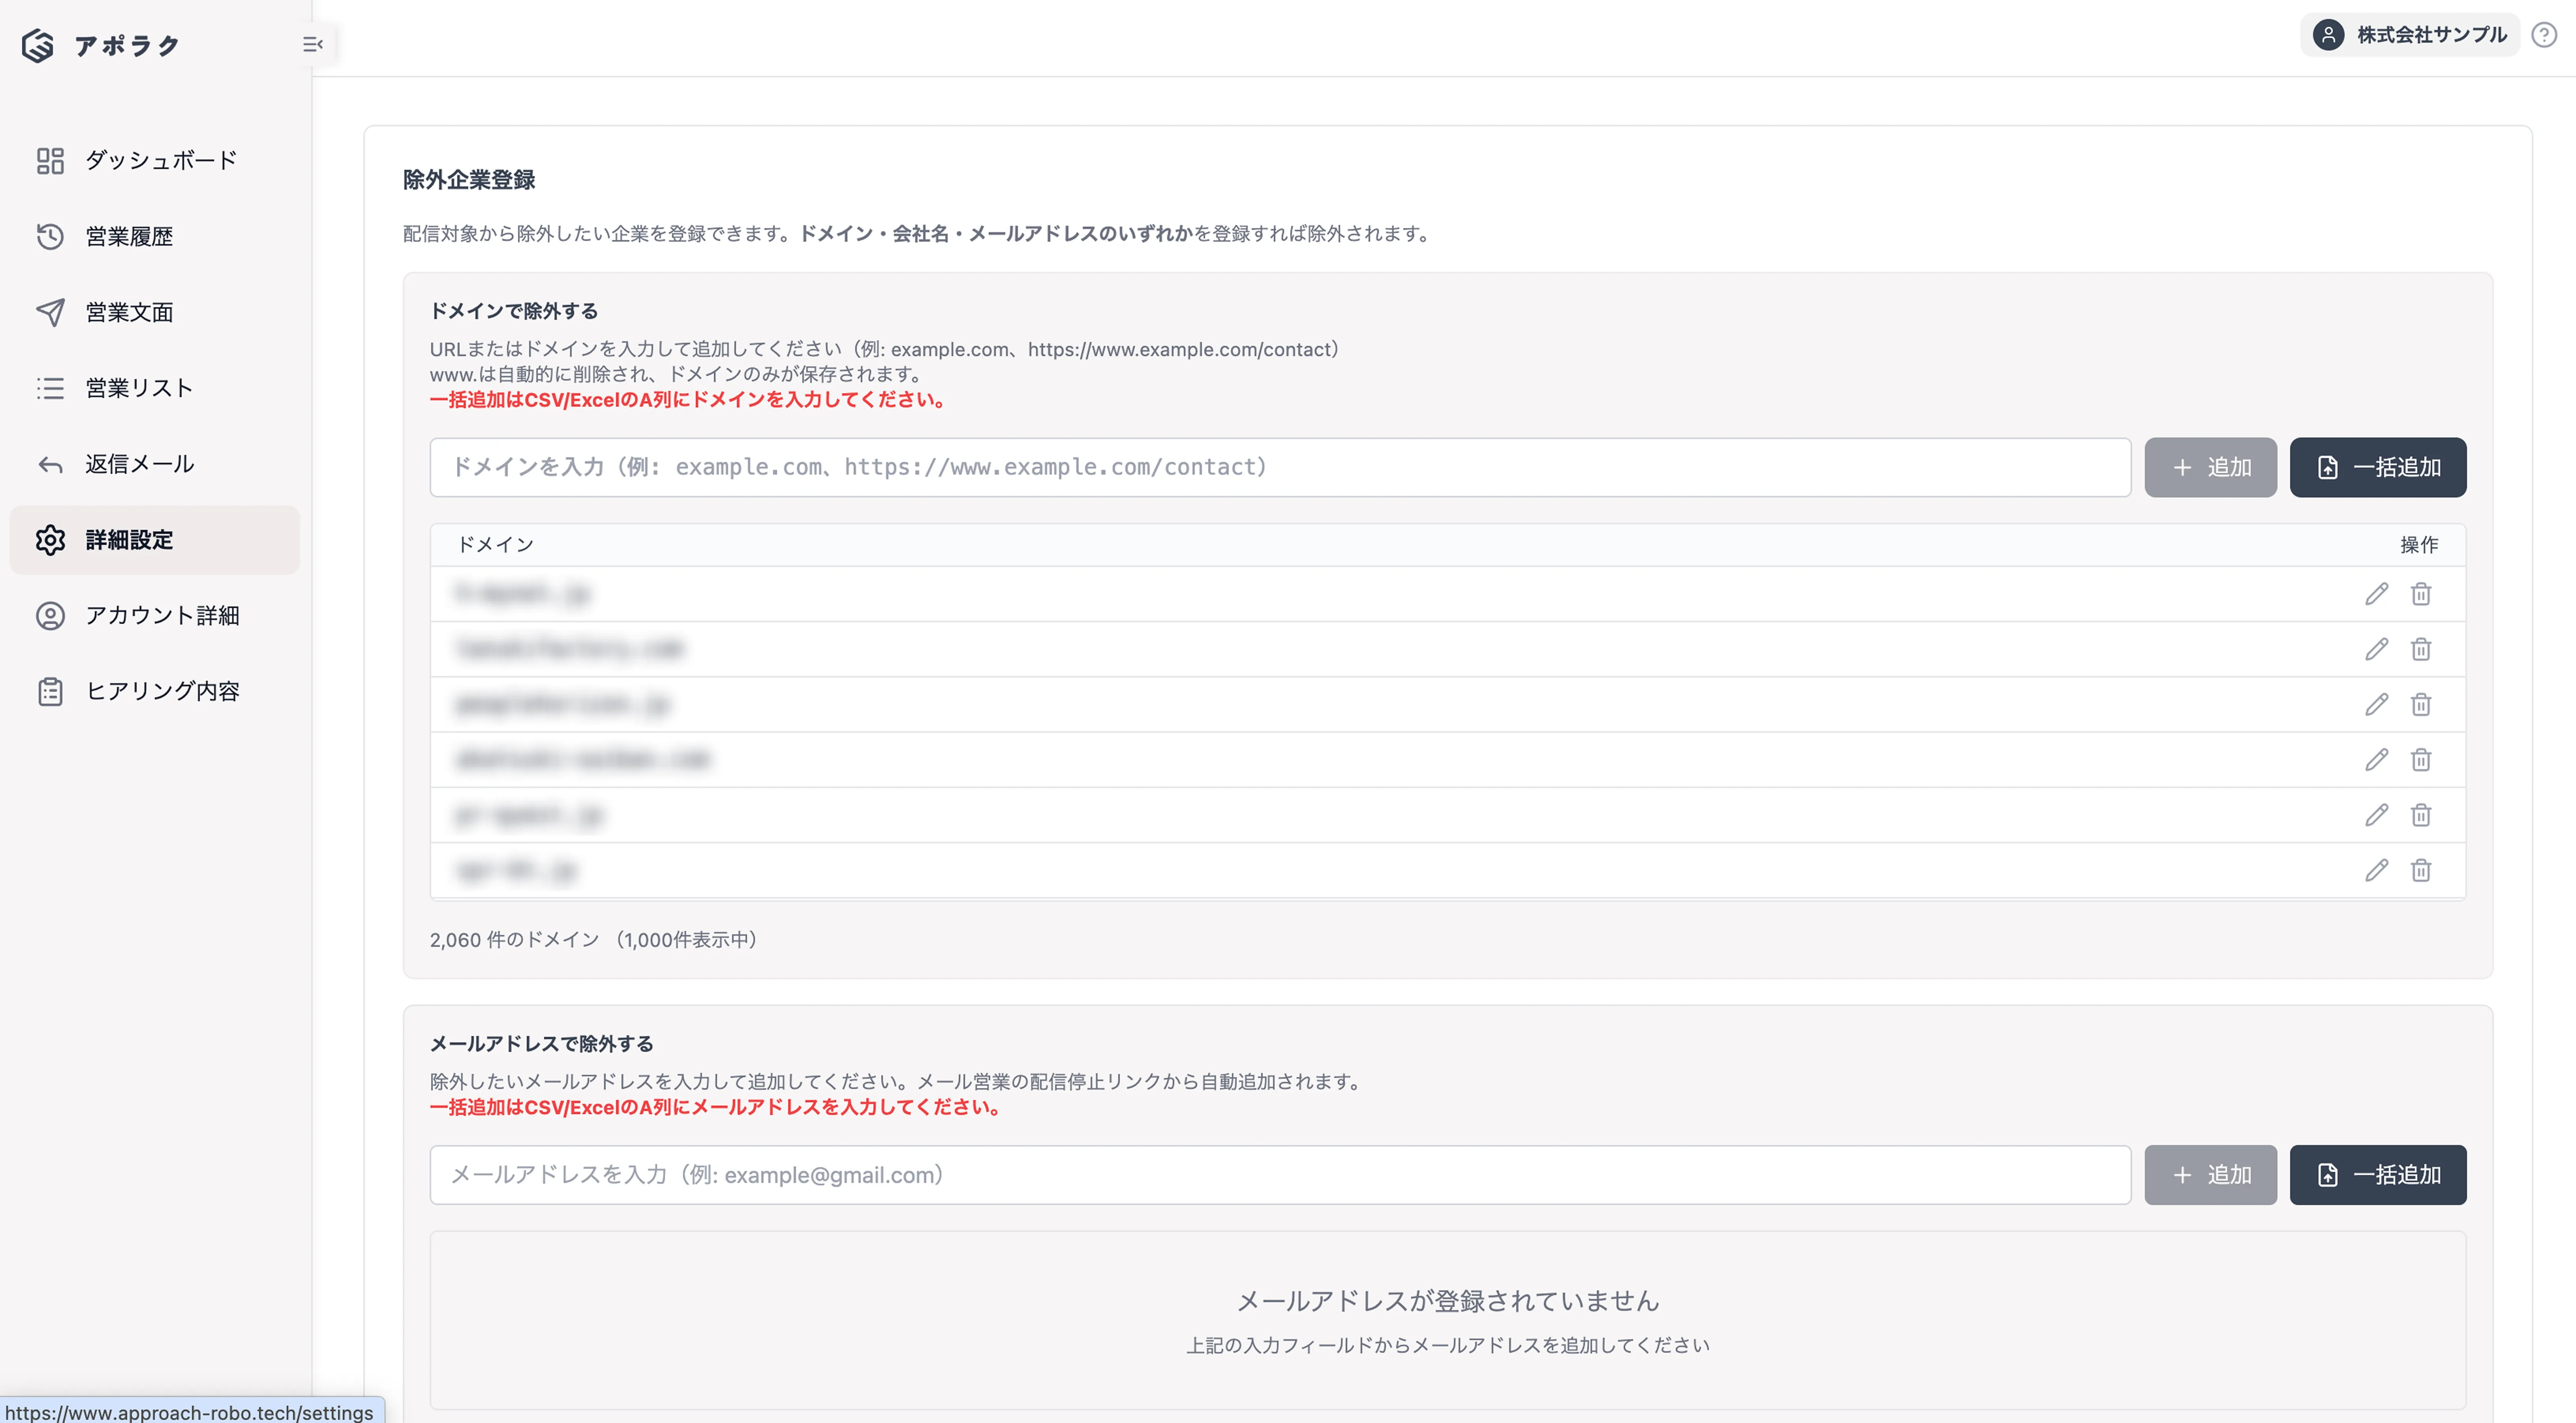Select the trash icon on the fifth domain row
2576x1423 pixels.
pos(2420,815)
